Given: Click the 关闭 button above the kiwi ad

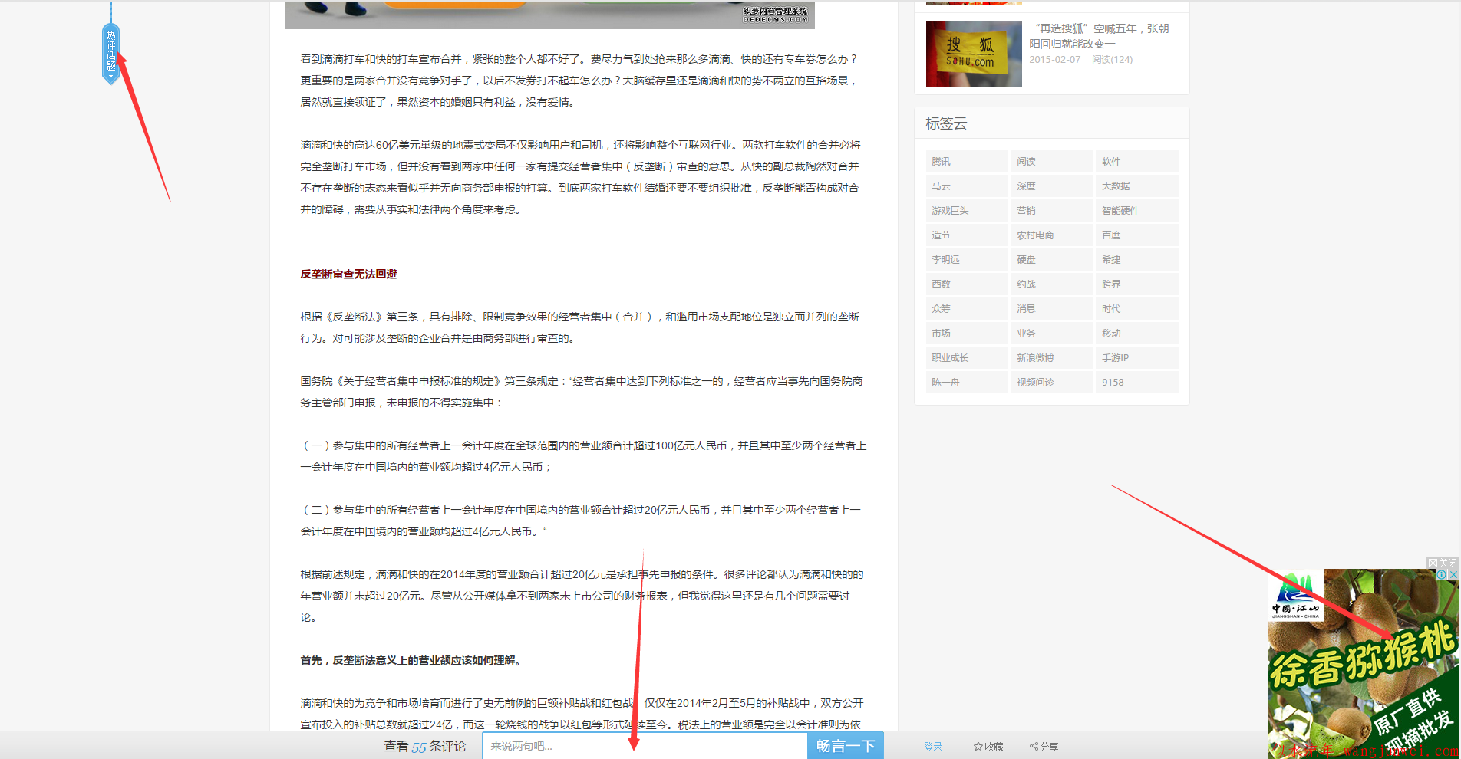Looking at the screenshot, I should pos(1443,563).
